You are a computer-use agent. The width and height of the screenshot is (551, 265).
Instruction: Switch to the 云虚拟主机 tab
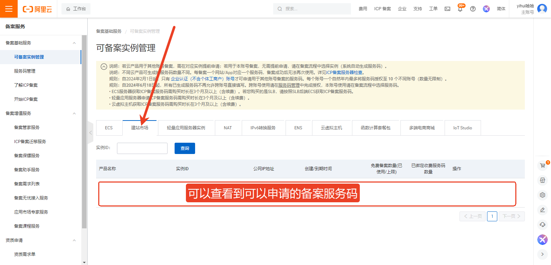(332, 128)
